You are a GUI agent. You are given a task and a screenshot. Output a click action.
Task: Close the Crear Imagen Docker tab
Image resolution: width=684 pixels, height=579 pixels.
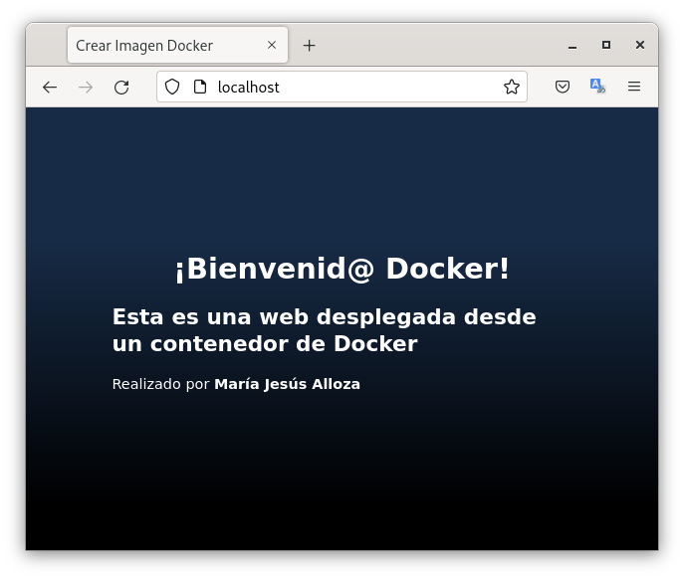click(272, 46)
